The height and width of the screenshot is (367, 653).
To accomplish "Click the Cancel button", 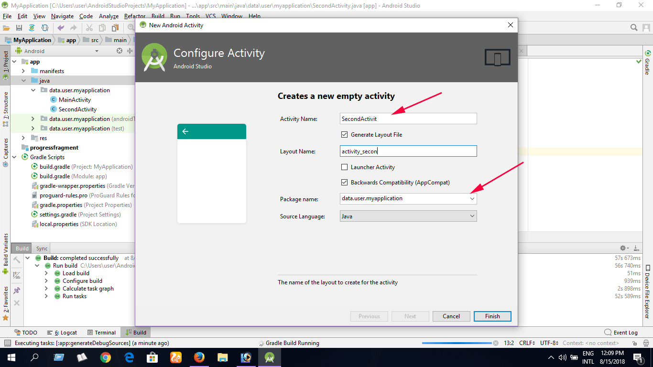I will click(451, 316).
